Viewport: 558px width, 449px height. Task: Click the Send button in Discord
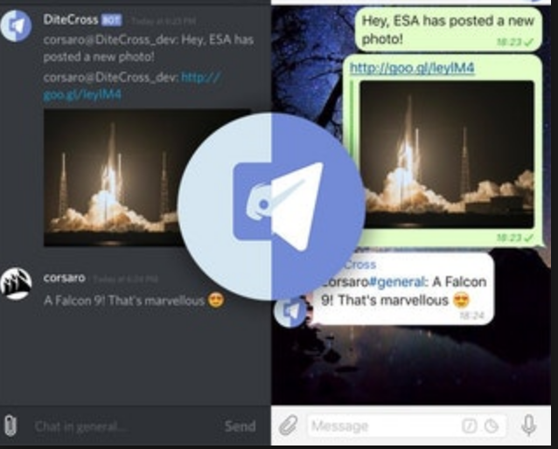[241, 426]
